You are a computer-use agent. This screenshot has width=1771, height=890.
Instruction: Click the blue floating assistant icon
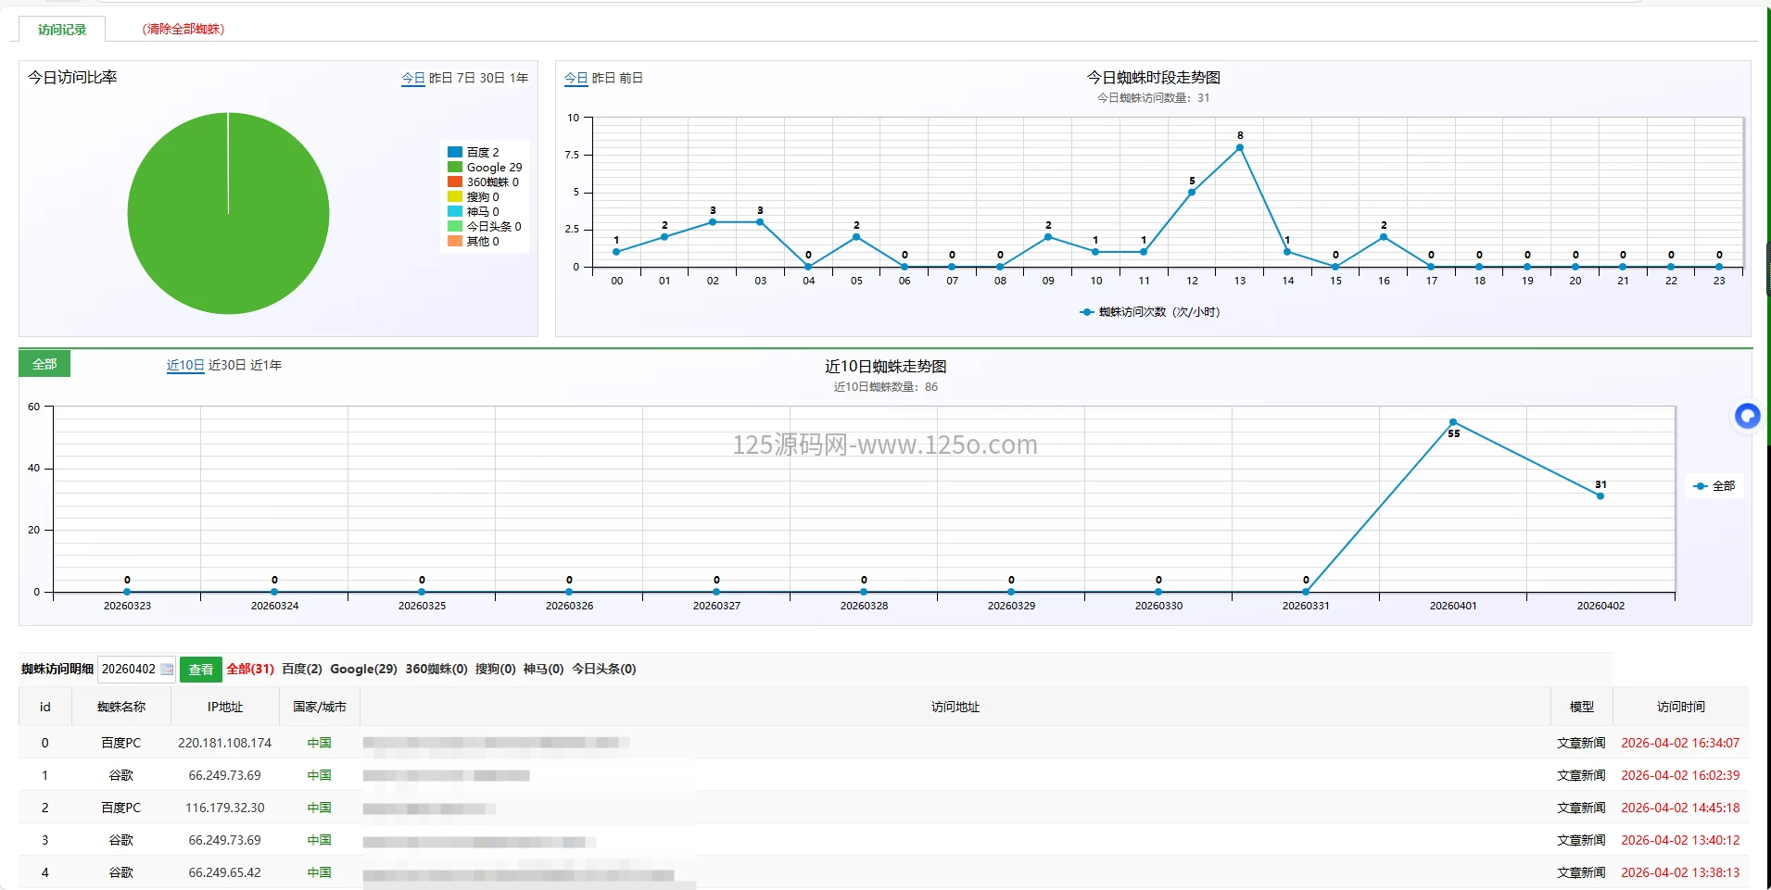1747,417
